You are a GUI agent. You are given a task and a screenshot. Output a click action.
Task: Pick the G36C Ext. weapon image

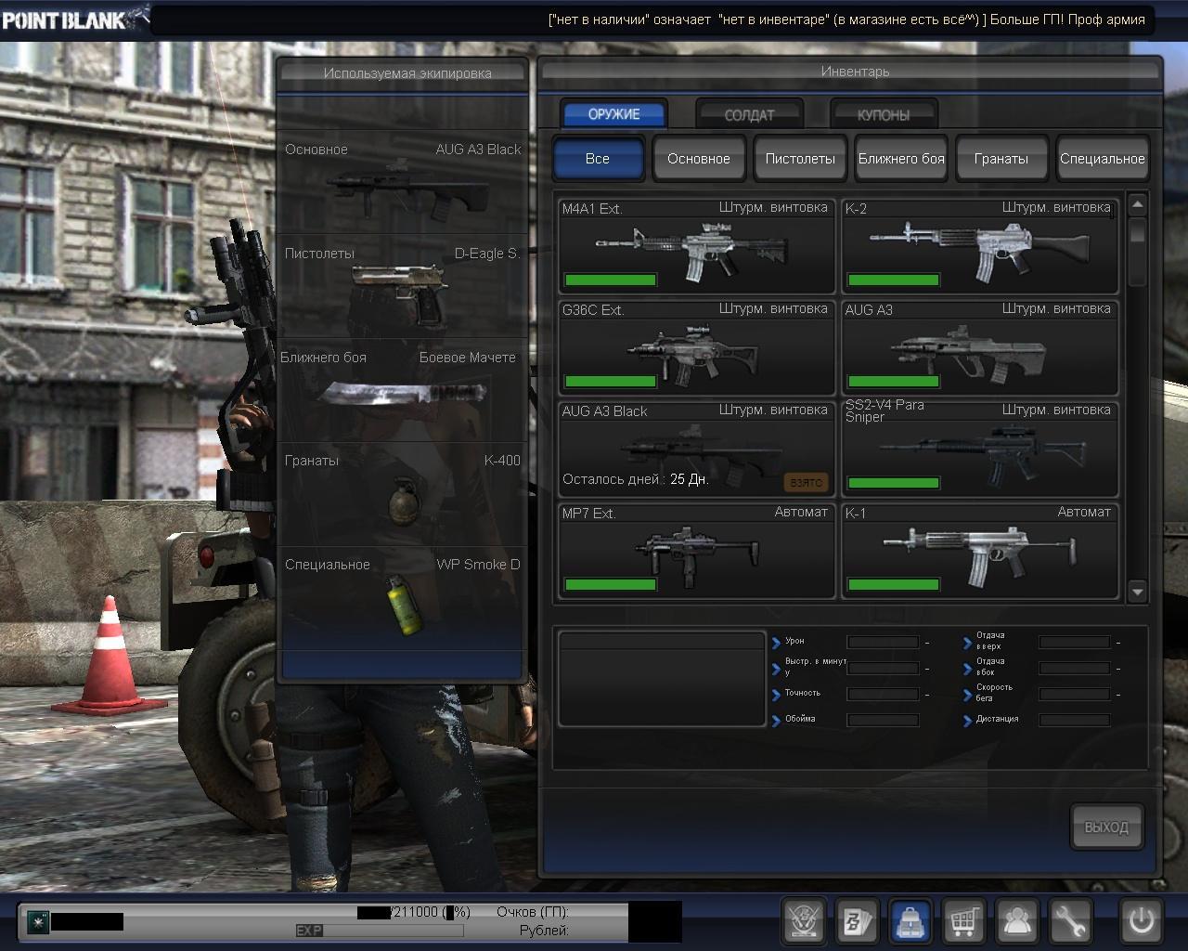point(691,353)
